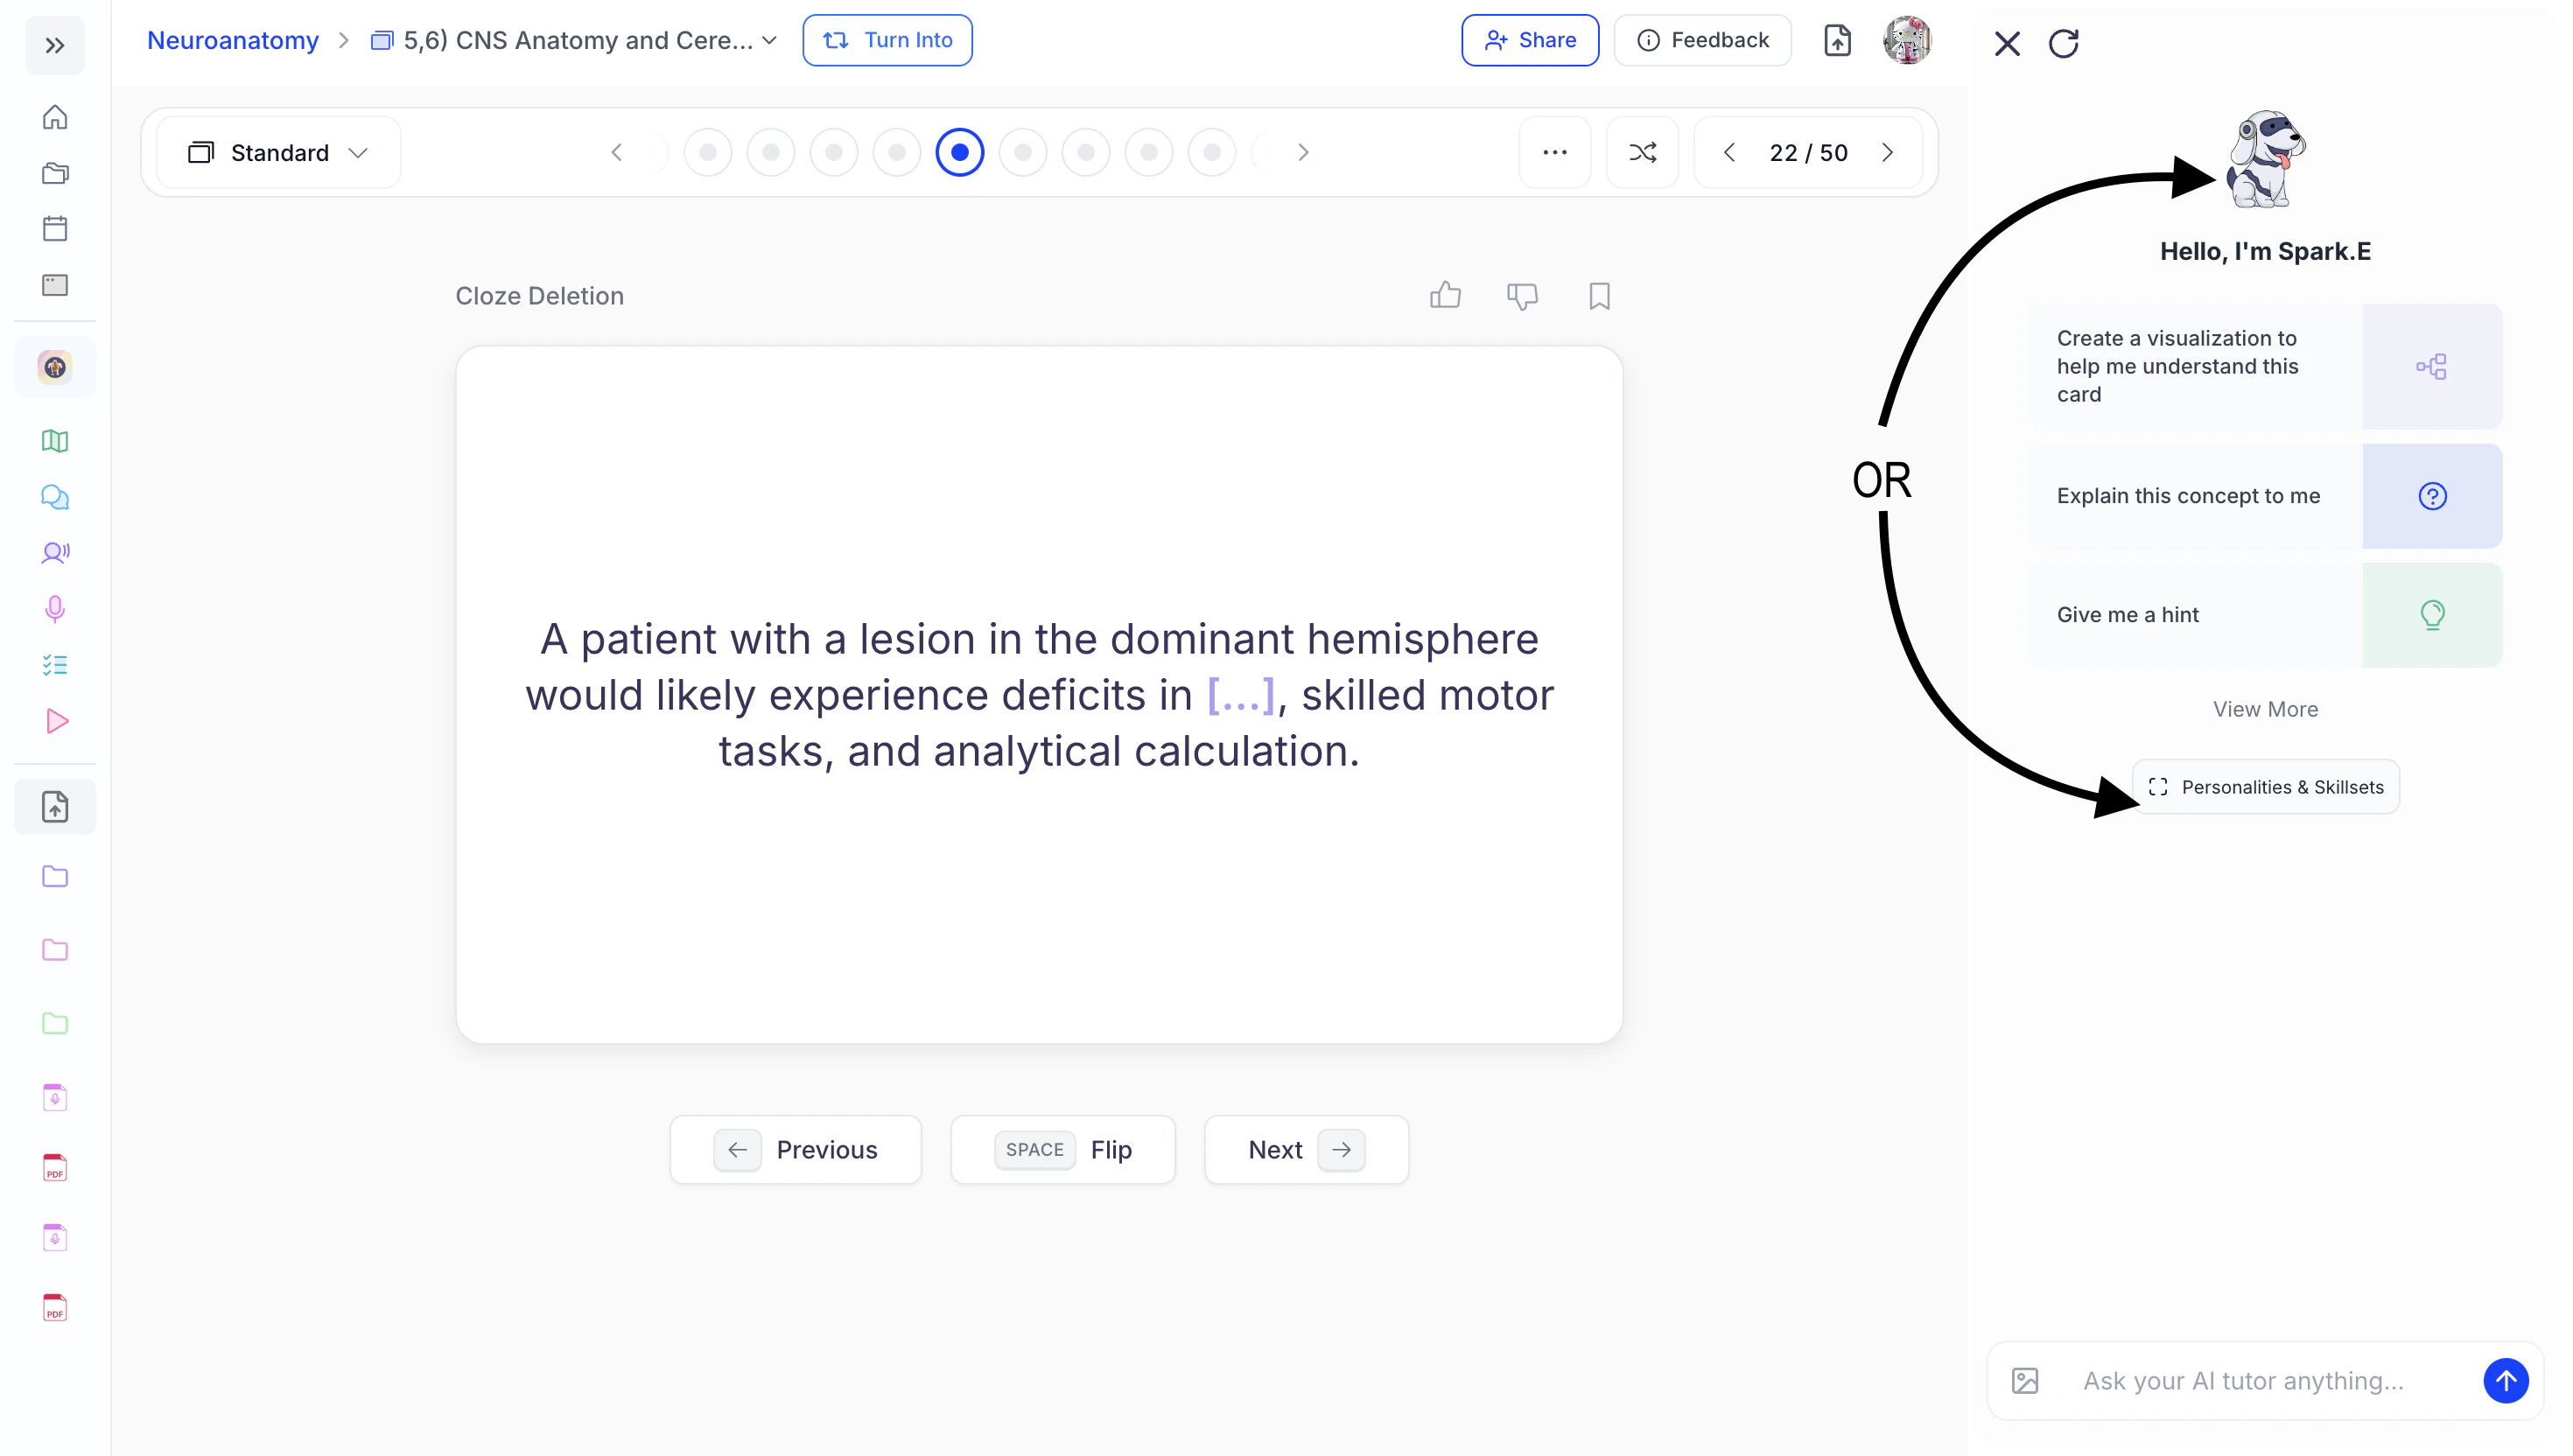
Task: Select the currently active card dot
Action: (x=959, y=152)
